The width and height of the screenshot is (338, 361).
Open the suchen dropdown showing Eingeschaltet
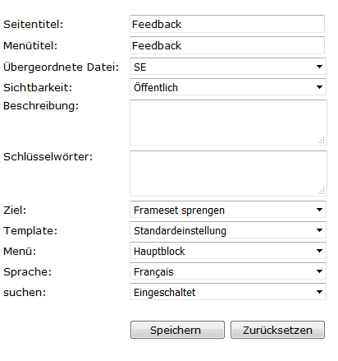[228, 292]
